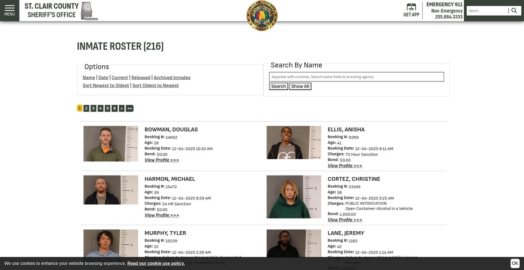Sort roster by Name link
The width and height of the screenshot is (524, 270).
coord(89,78)
